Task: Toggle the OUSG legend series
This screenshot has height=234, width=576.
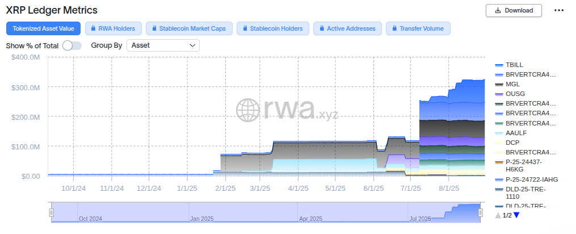Action: coord(510,94)
